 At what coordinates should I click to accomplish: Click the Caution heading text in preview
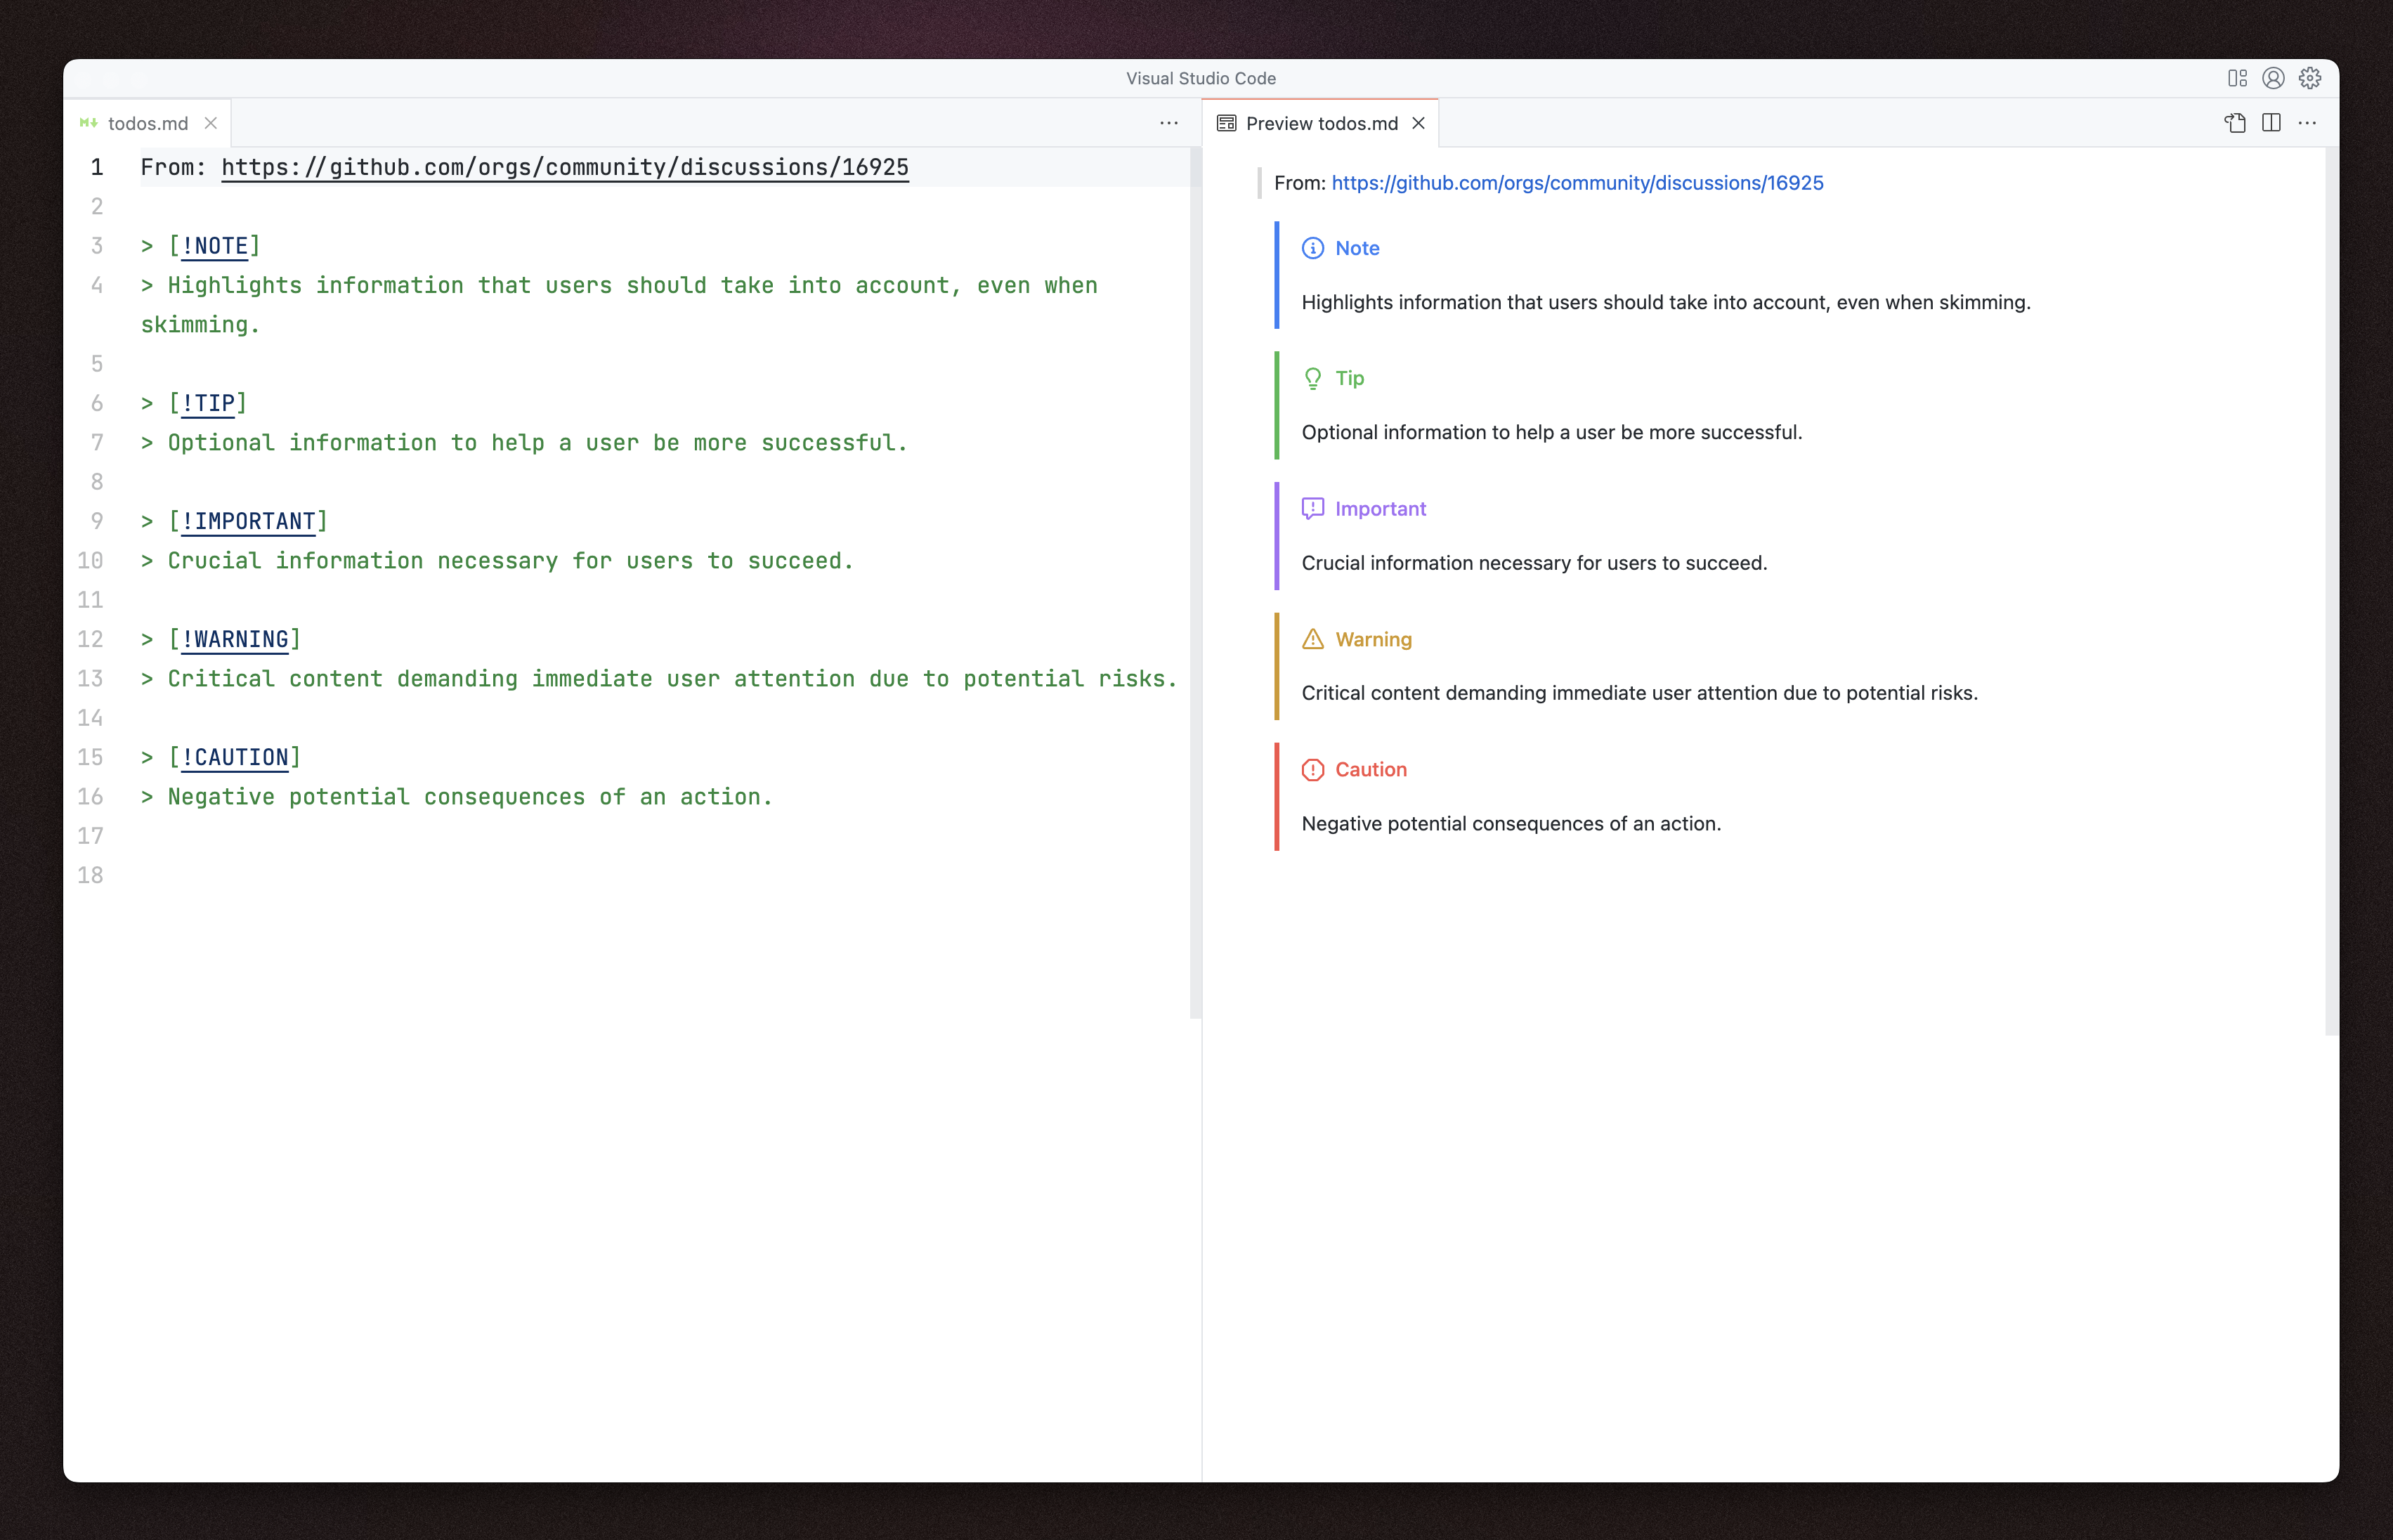pos(1371,769)
